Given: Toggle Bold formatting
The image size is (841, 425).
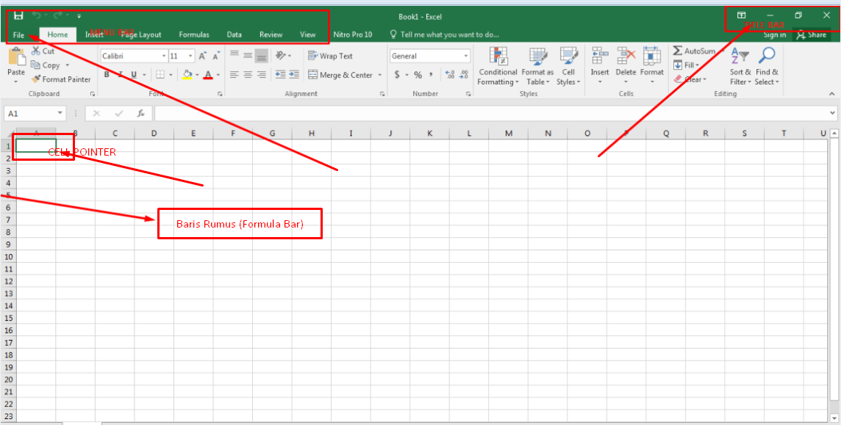Looking at the screenshot, I should [x=107, y=74].
